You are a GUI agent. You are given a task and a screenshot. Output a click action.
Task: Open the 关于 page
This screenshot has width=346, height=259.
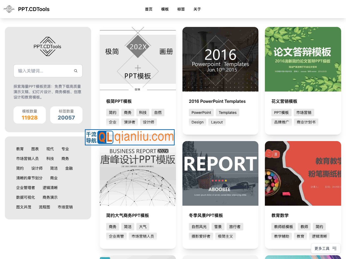[197, 9]
